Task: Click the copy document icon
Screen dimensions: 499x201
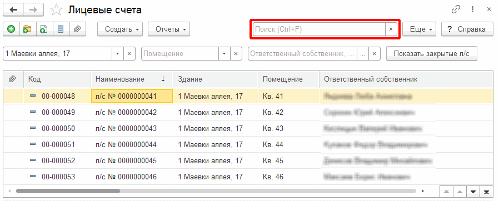Action: click(x=44, y=29)
